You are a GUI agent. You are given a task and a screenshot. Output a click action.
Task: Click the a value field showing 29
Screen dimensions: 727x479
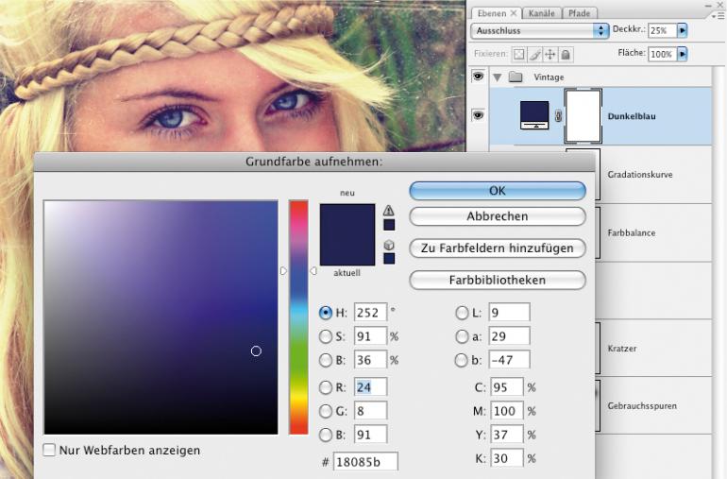pyautogui.click(x=509, y=336)
